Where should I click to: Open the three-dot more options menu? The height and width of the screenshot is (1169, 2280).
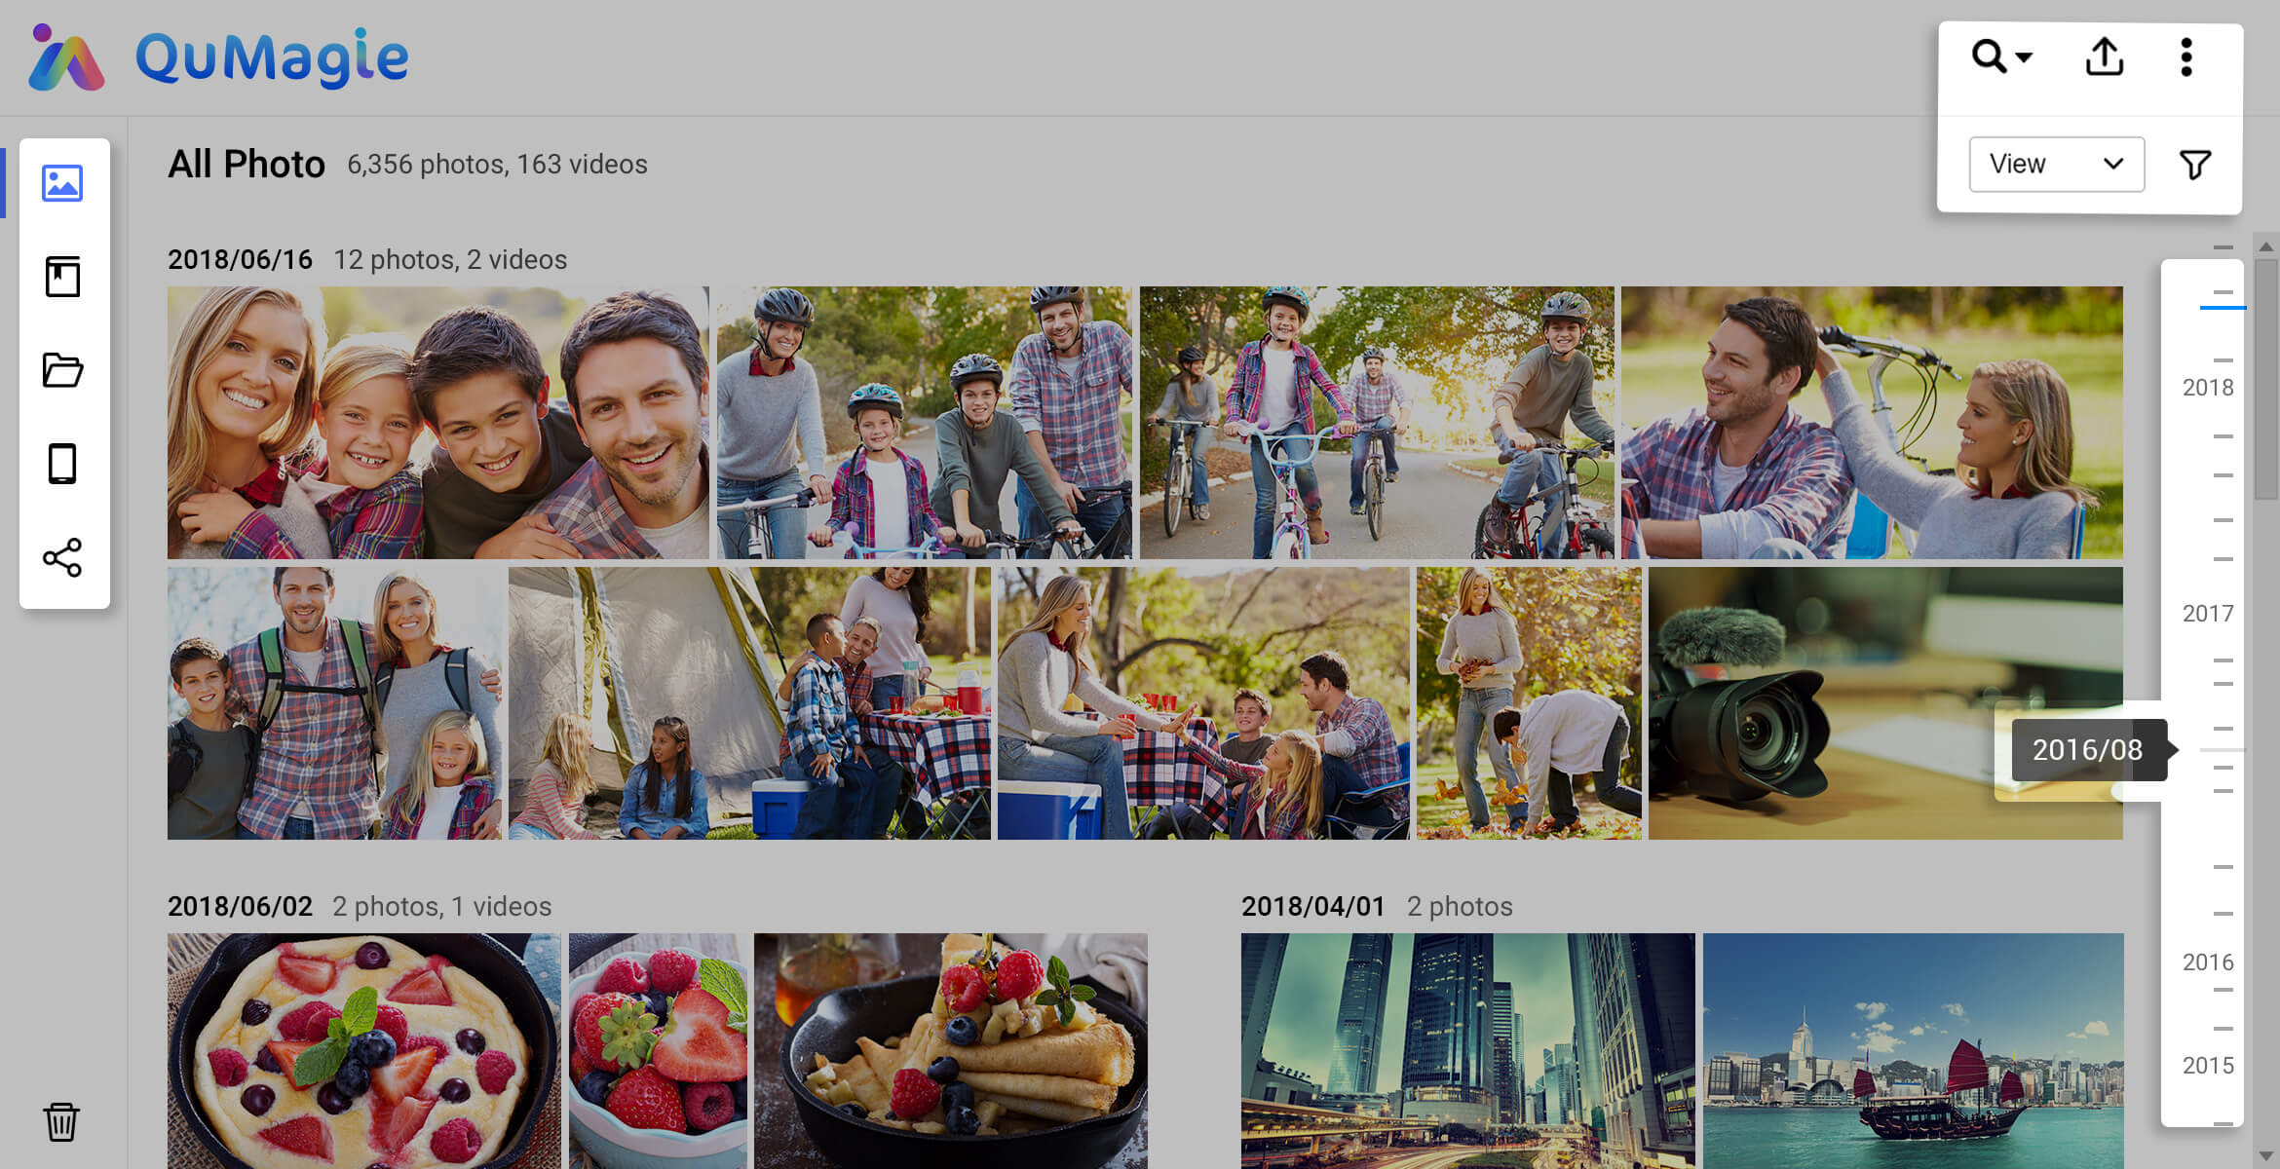[x=2186, y=57]
